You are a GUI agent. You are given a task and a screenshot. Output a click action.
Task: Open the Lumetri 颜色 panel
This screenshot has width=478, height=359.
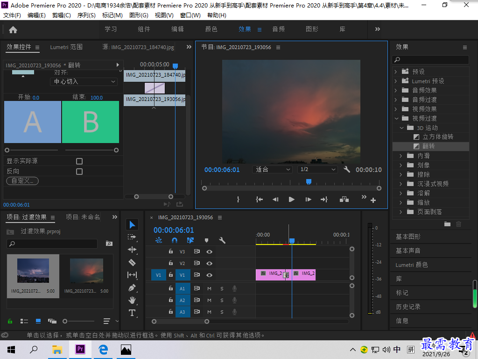(x=412, y=265)
